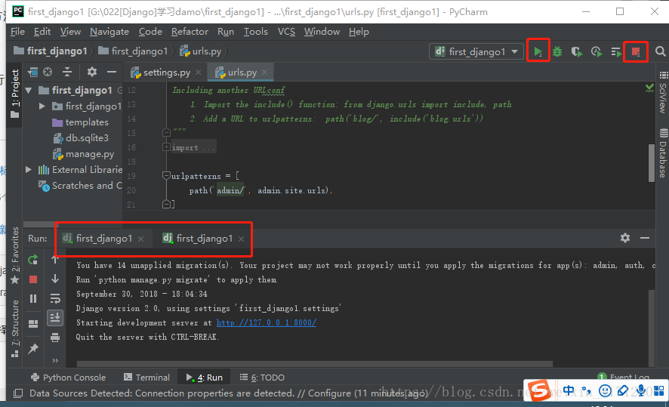This screenshot has height=407, width=669.
Task: Show more Run panel actions chevron
Action: (x=55, y=360)
